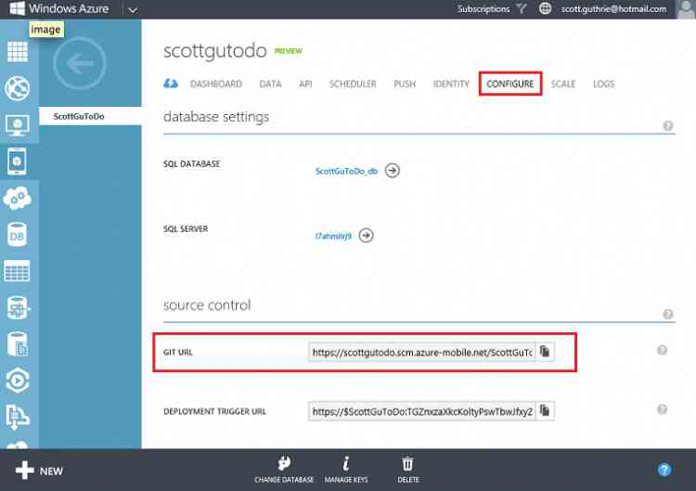696x491 pixels.
Task: Open Mobile Services icon in sidebar
Action: coord(17,162)
